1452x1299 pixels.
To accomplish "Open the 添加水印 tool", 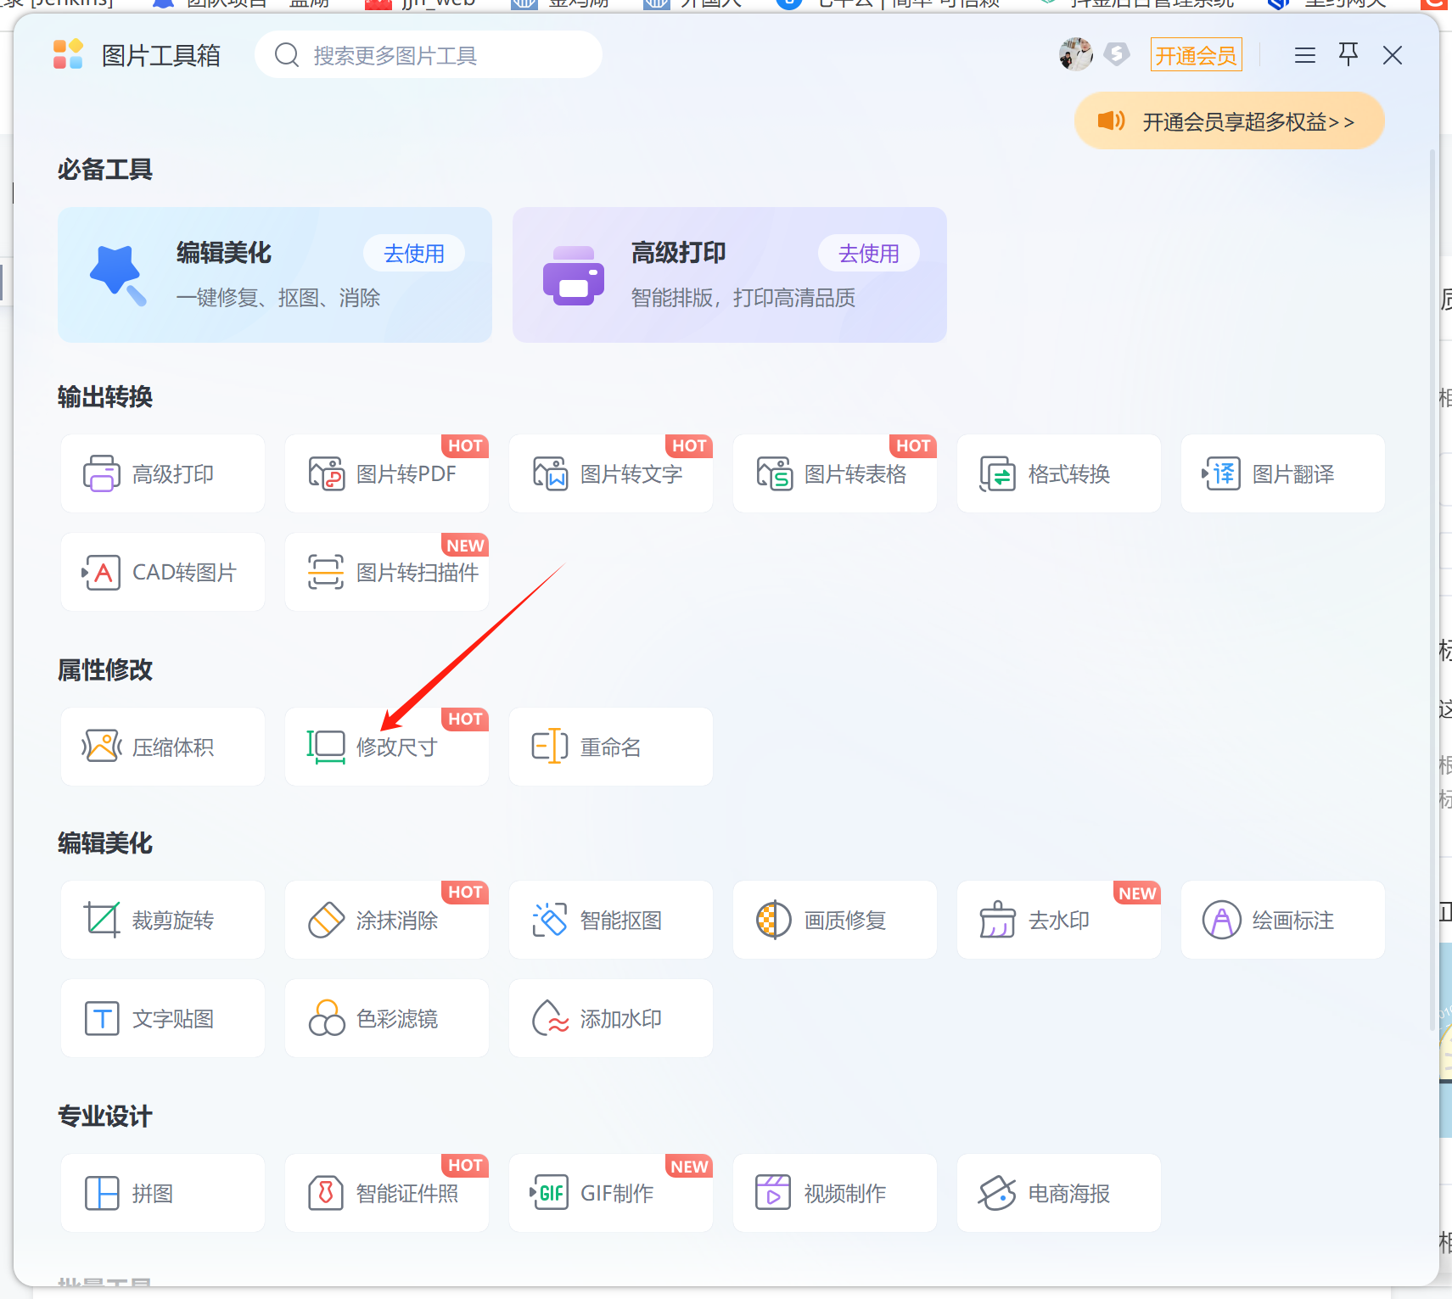I will [611, 1018].
